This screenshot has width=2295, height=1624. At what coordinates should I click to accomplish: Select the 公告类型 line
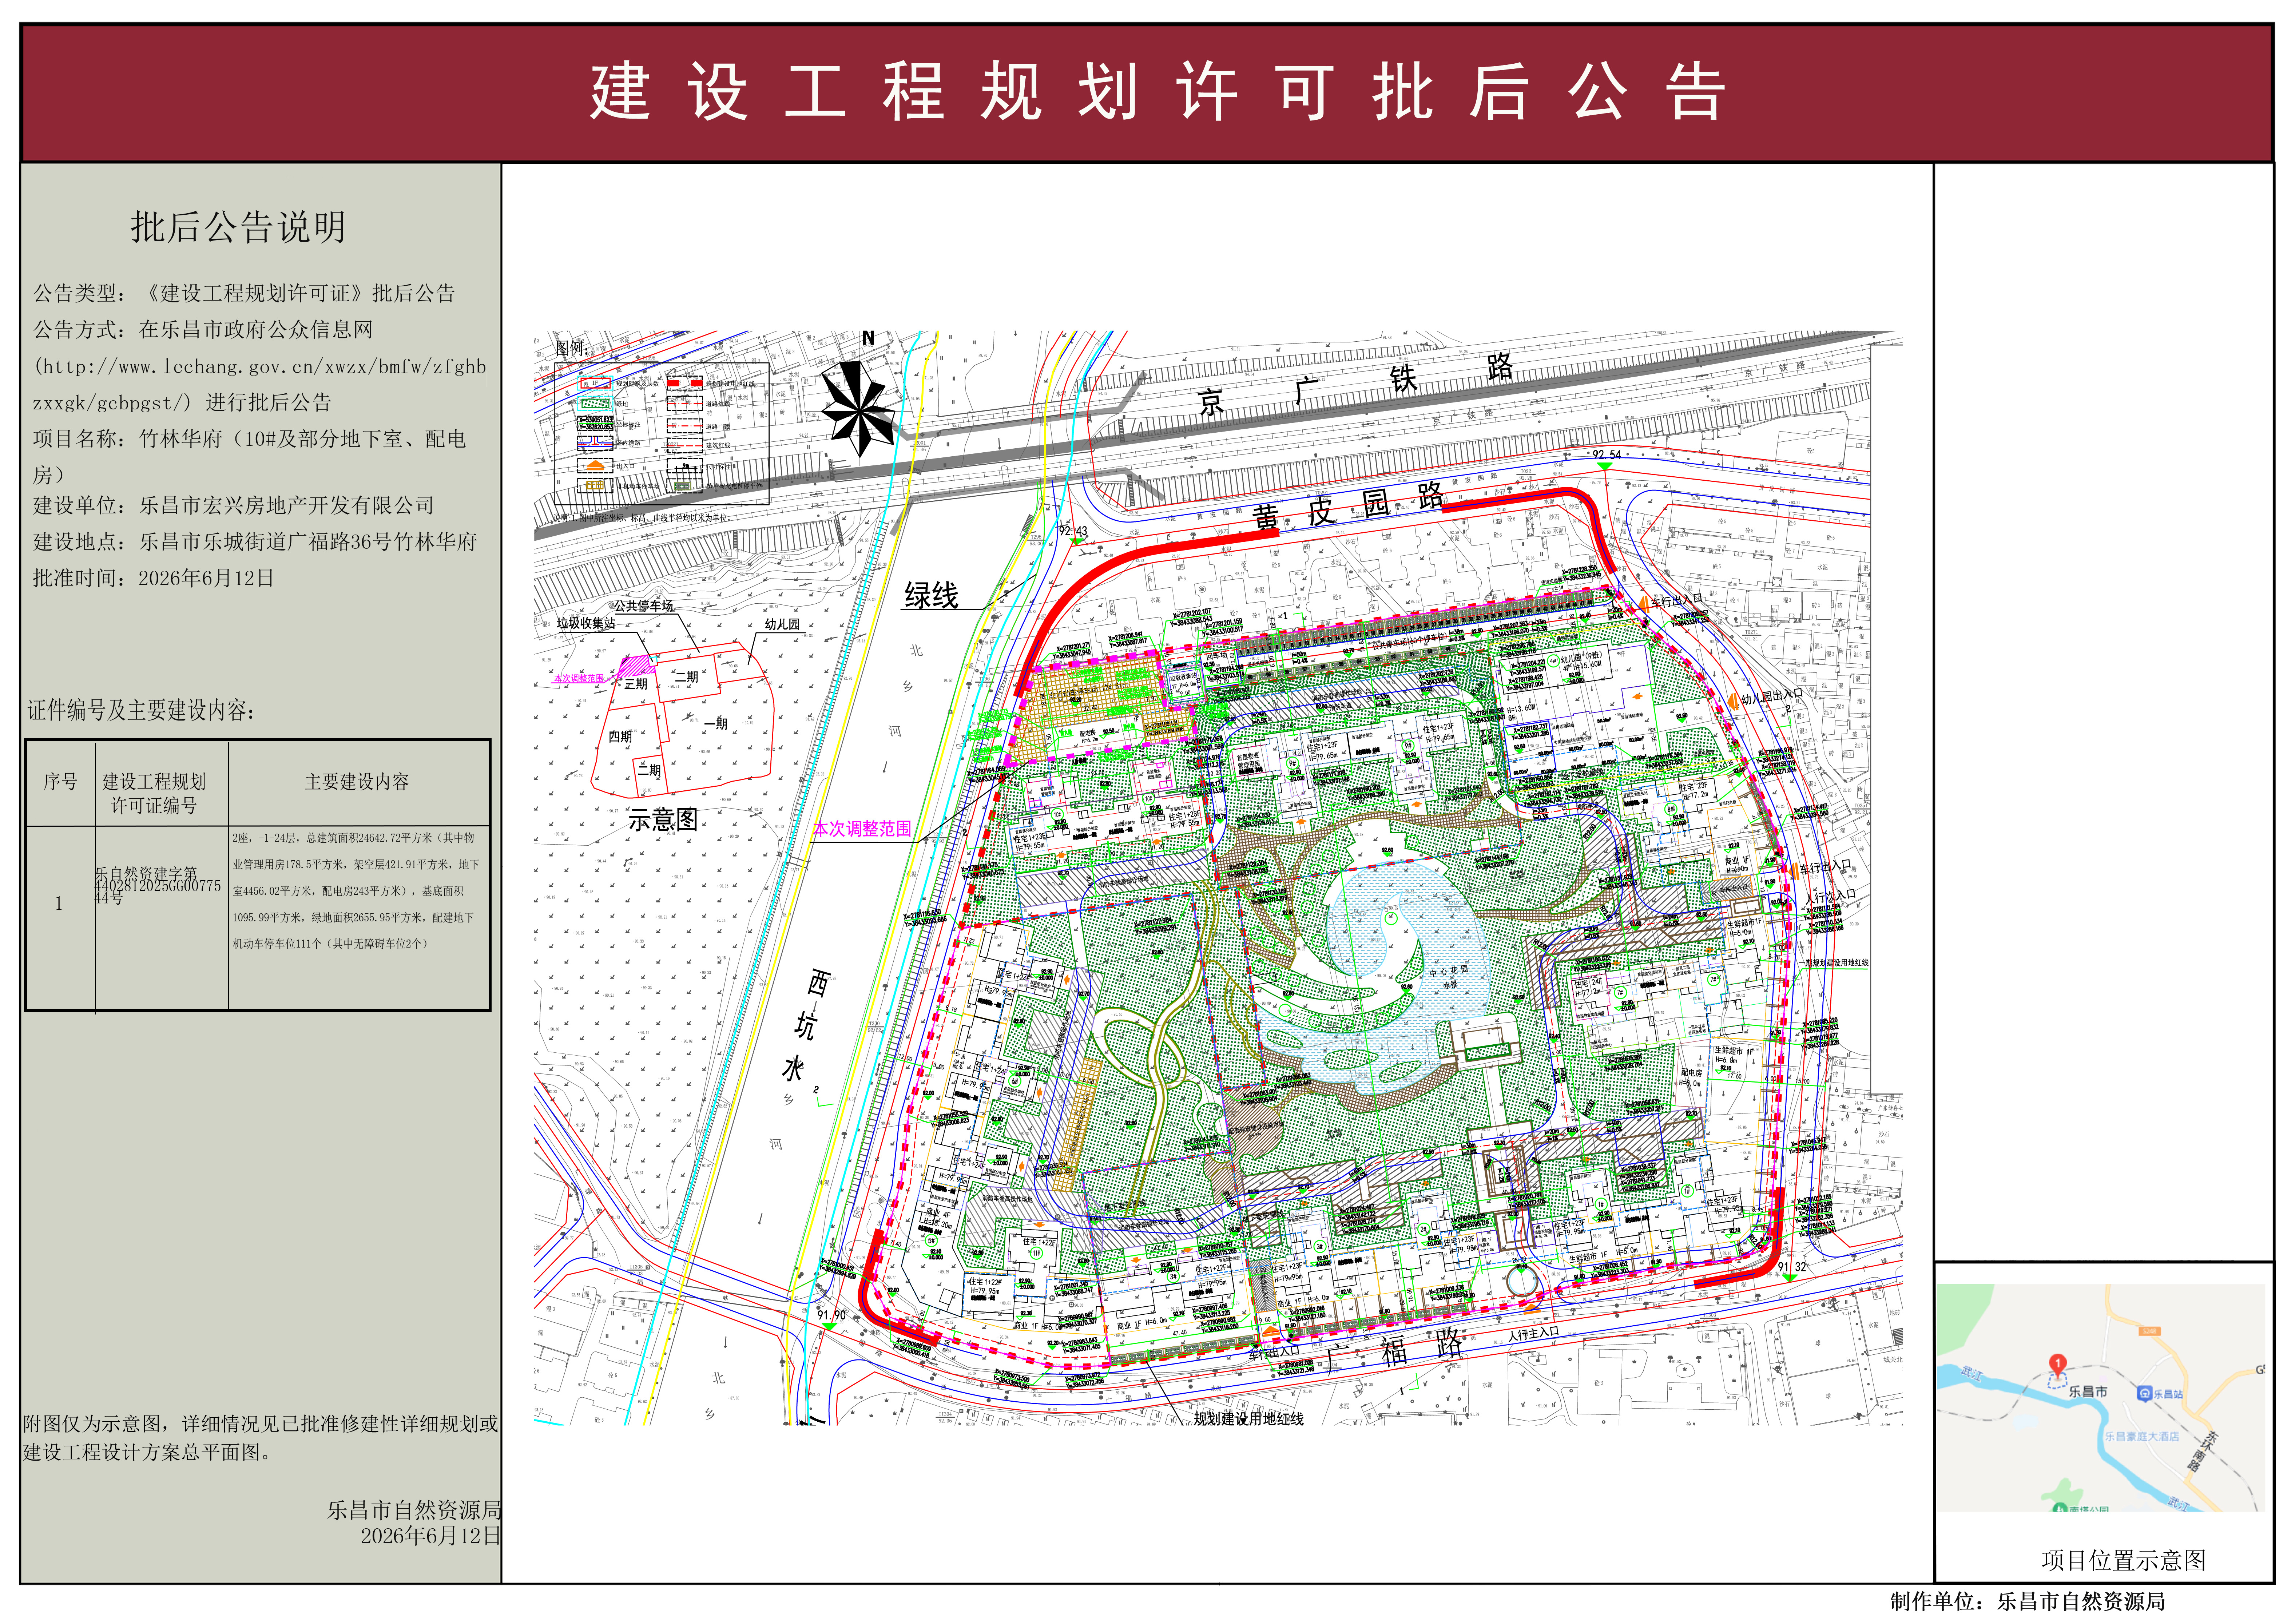click(x=244, y=293)
